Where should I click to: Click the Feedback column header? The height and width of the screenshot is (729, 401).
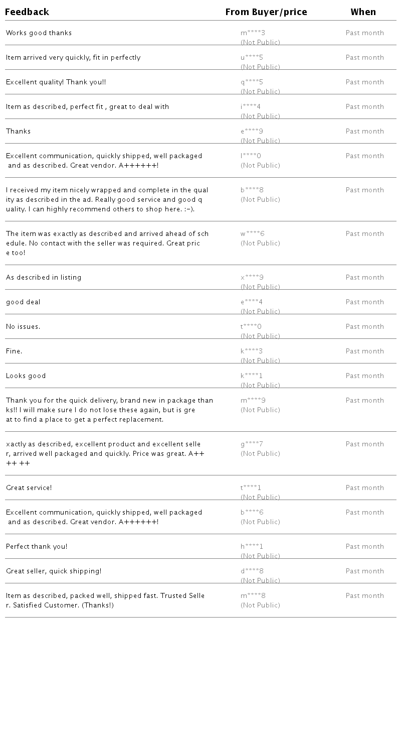click(x=27, y=12)
